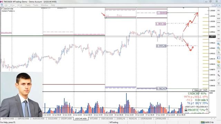Screen dimensions: 221x124
Task: Click the AT button beside History_M
Action: tap(206, 90)
